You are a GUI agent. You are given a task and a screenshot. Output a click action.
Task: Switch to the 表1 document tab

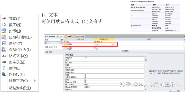click(68, 36)
